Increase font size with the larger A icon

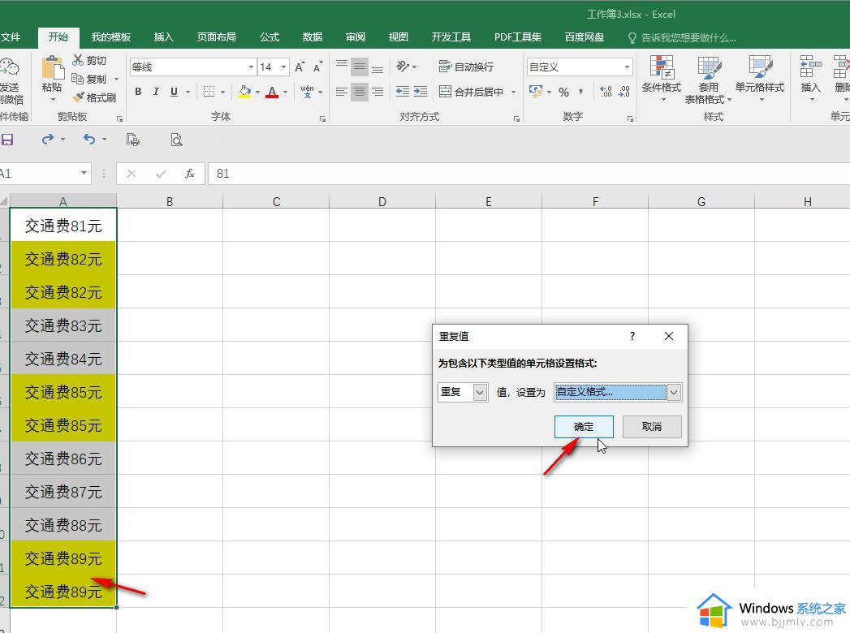coord(300,67)
